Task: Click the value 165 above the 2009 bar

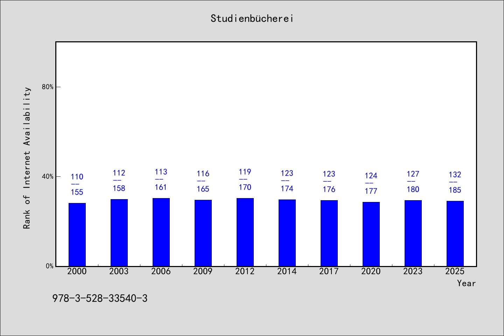Action: pyautogui.click(x=203, y=189)
